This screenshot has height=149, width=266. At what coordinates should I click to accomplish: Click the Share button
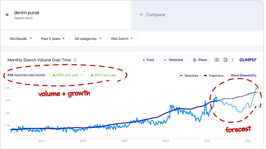click(x=200, y=60)
